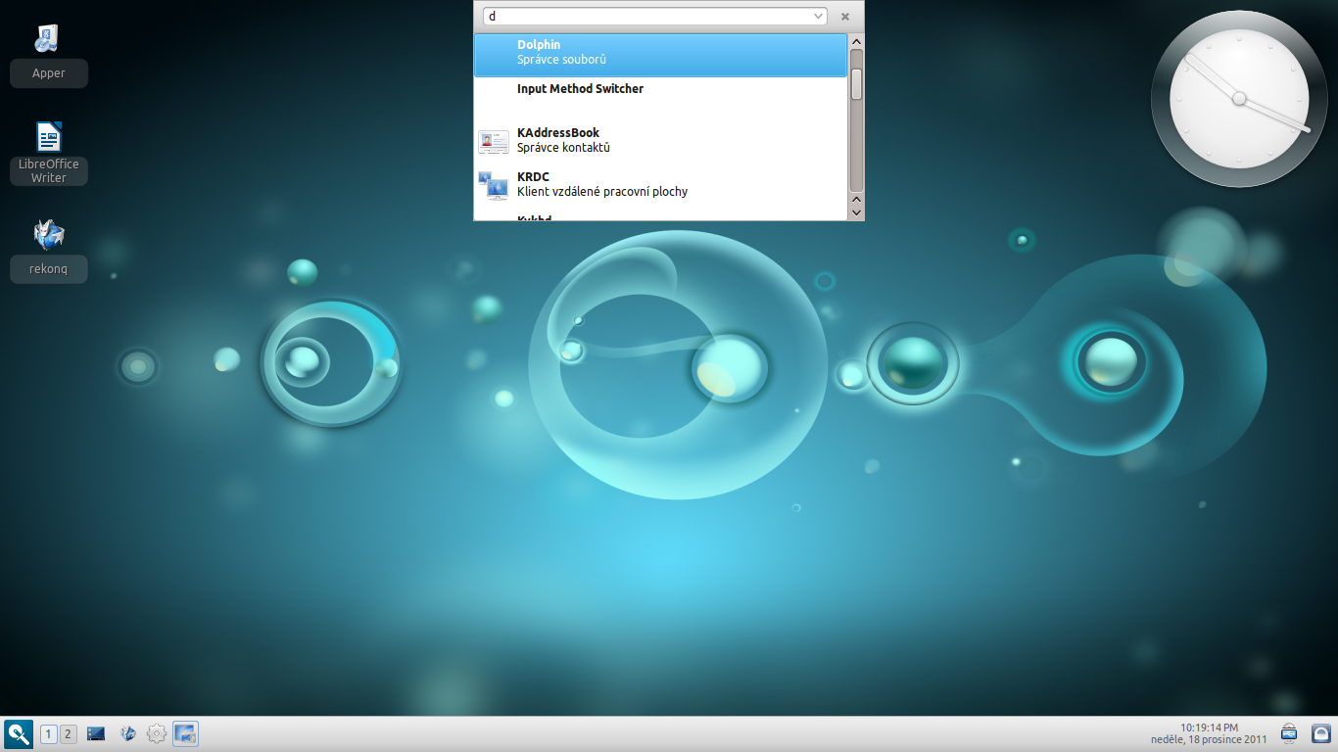The width and height of the screenshot is (1338, 752).
Task: Select the KAddressBook result
Action: point(660,143)
